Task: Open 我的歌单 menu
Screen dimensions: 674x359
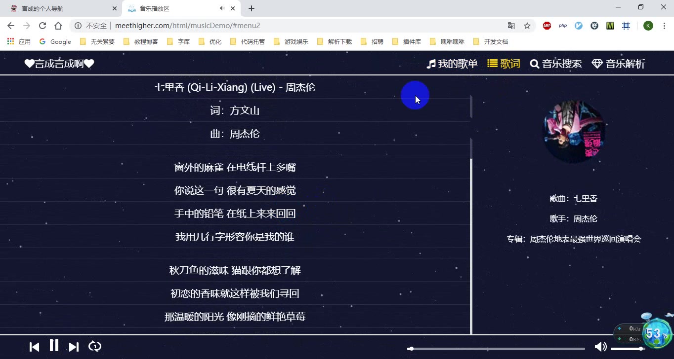Action: pyautogui.click(x=452, y=64)
